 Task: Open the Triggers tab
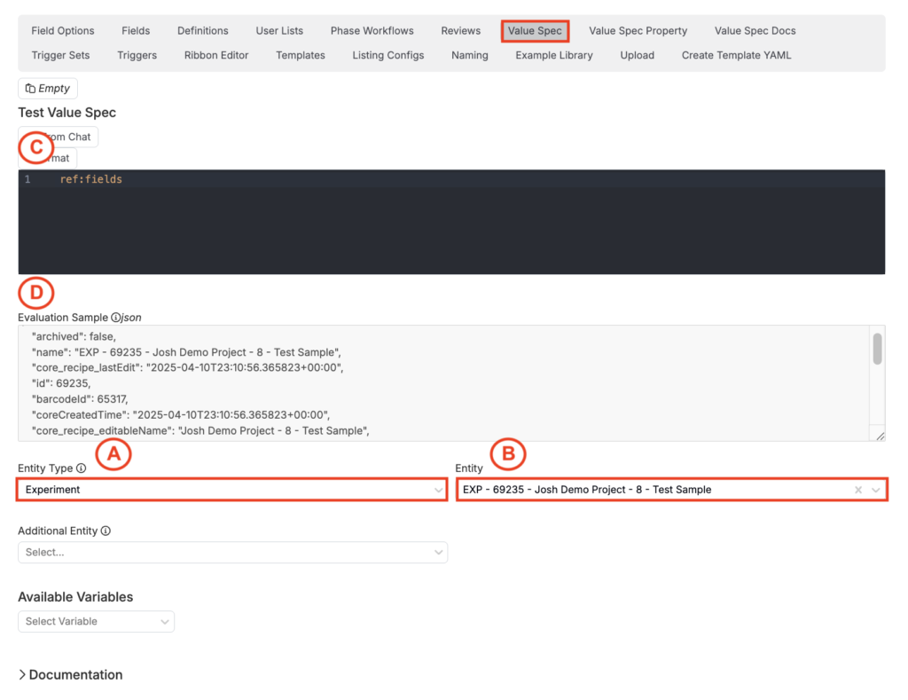tap(137, 55)
